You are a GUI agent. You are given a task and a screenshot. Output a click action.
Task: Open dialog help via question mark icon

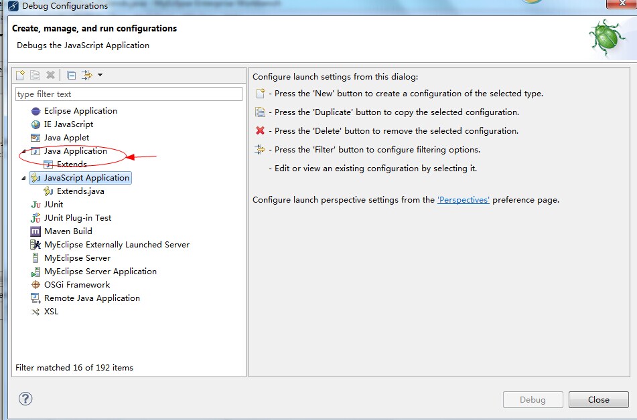(25, 399)
